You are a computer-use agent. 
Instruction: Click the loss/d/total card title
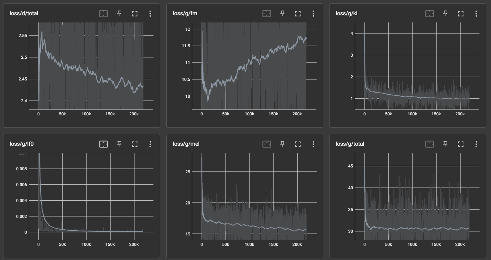point(24,13)
